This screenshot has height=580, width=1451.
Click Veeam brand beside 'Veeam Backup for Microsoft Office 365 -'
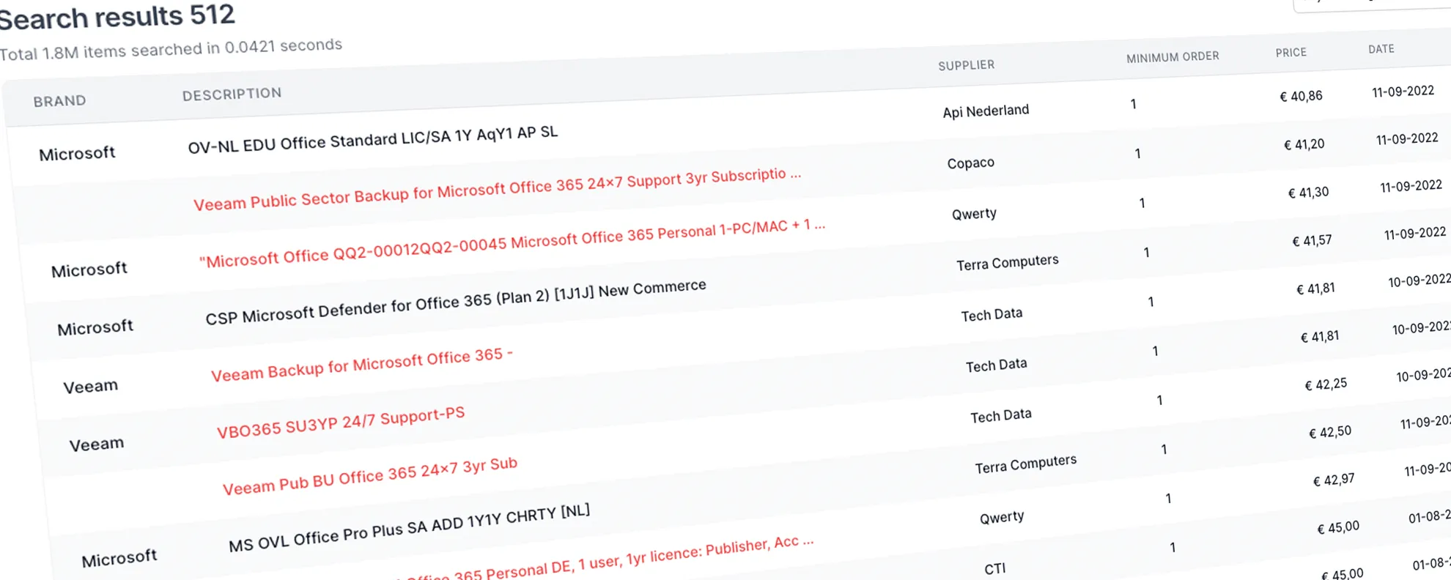[90, 386]
